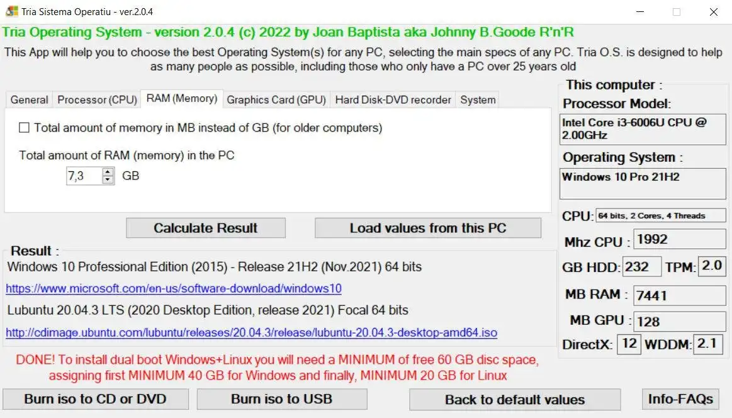Click the 'Result :' label
The image size is (732, 418).
(x=35, y=251)
